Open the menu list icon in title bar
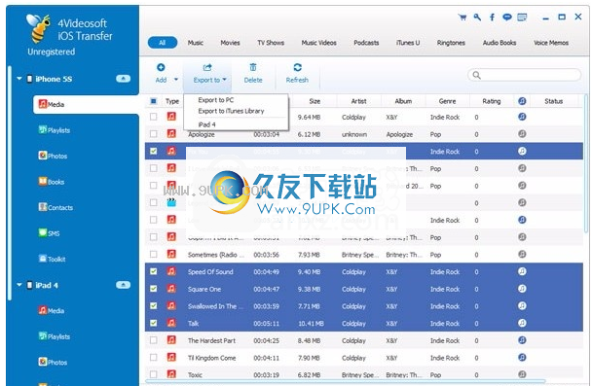This screenshot has height=386, width=592. click(522, 17)
